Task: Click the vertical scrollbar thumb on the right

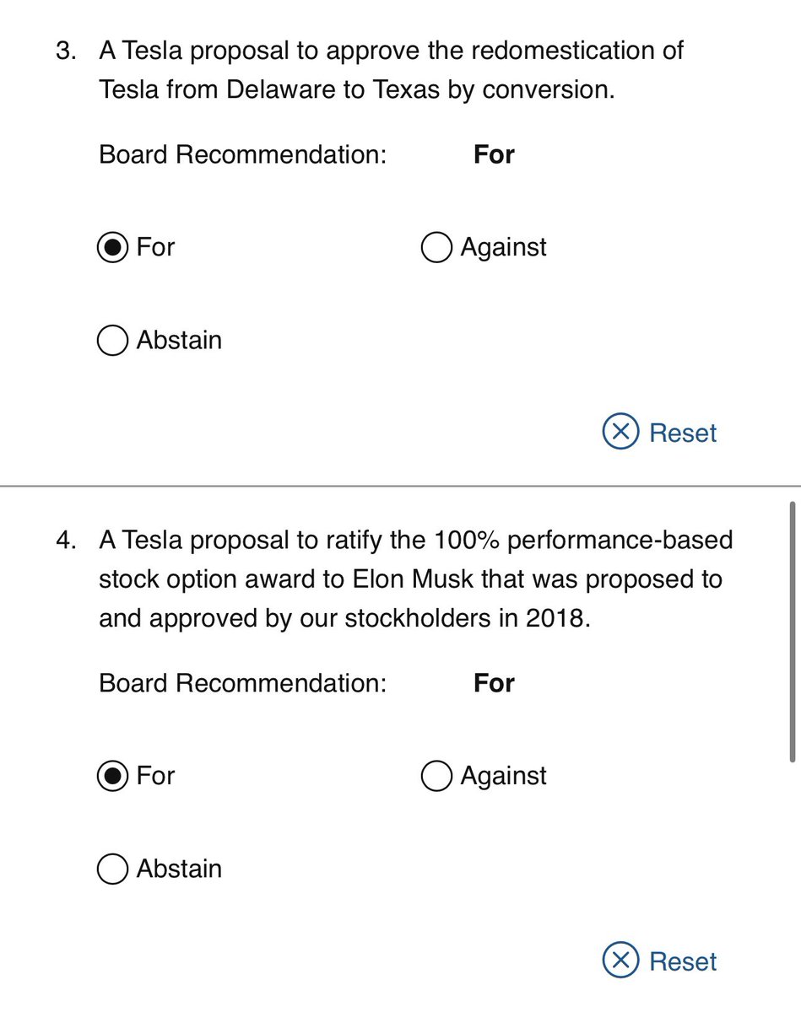Action: coord(792,632)
